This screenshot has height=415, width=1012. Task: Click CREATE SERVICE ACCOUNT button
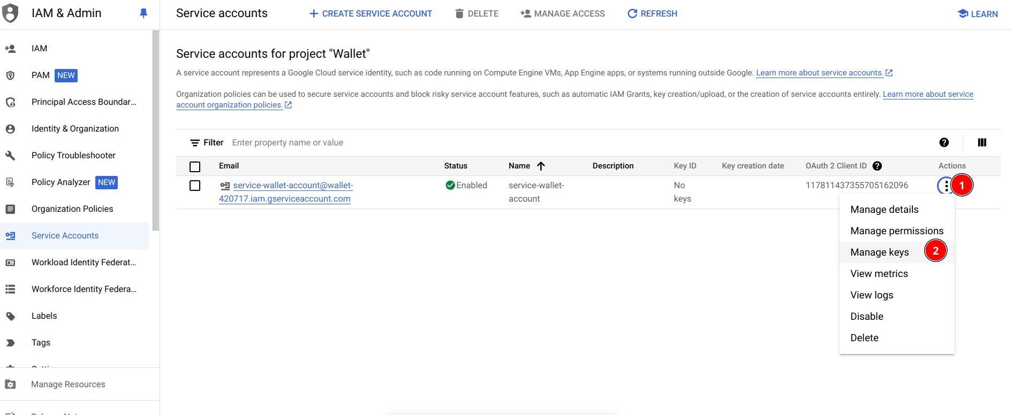click(x=371, y=13)
